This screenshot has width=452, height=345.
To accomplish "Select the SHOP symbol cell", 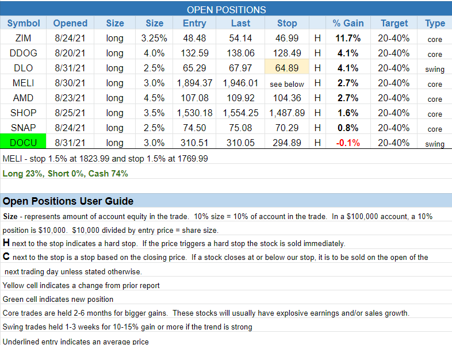I will (24, 113).
